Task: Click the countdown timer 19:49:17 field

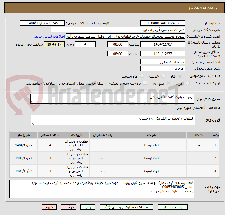Action: tap(54, 44)
